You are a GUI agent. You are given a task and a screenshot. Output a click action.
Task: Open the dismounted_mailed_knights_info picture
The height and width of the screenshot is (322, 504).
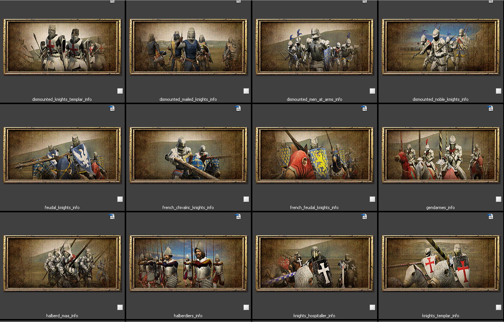pyautogui.click(x=188, y=47)
